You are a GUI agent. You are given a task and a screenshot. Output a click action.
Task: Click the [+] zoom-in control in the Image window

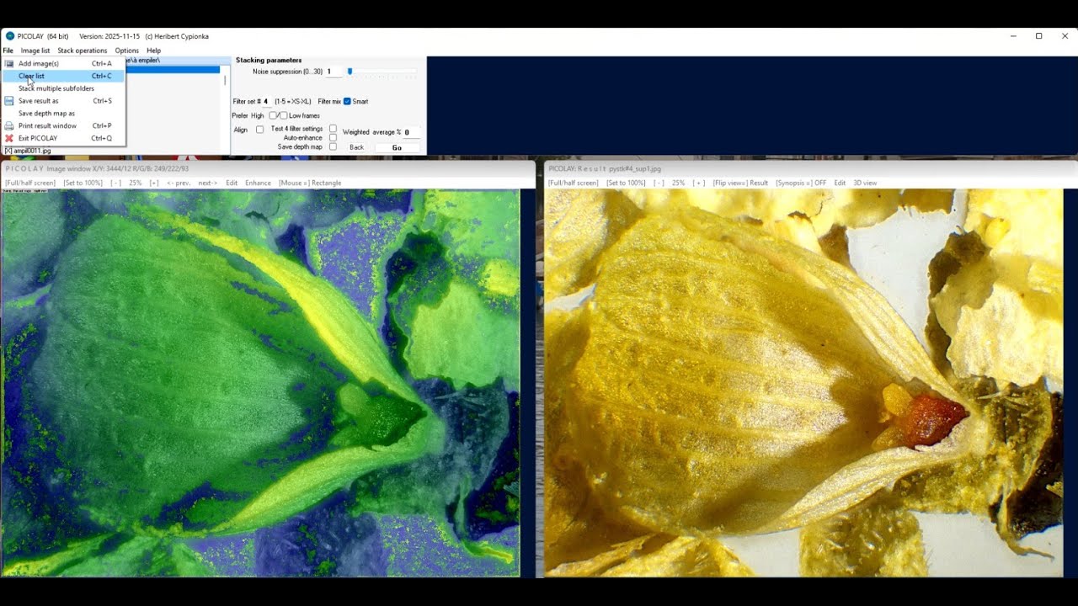click(154, 183)
